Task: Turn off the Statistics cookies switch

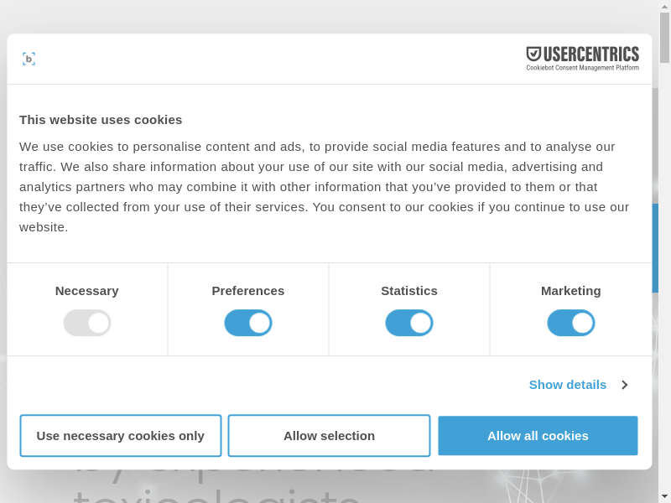Action: pyautogui.click(x=409, y=323)
